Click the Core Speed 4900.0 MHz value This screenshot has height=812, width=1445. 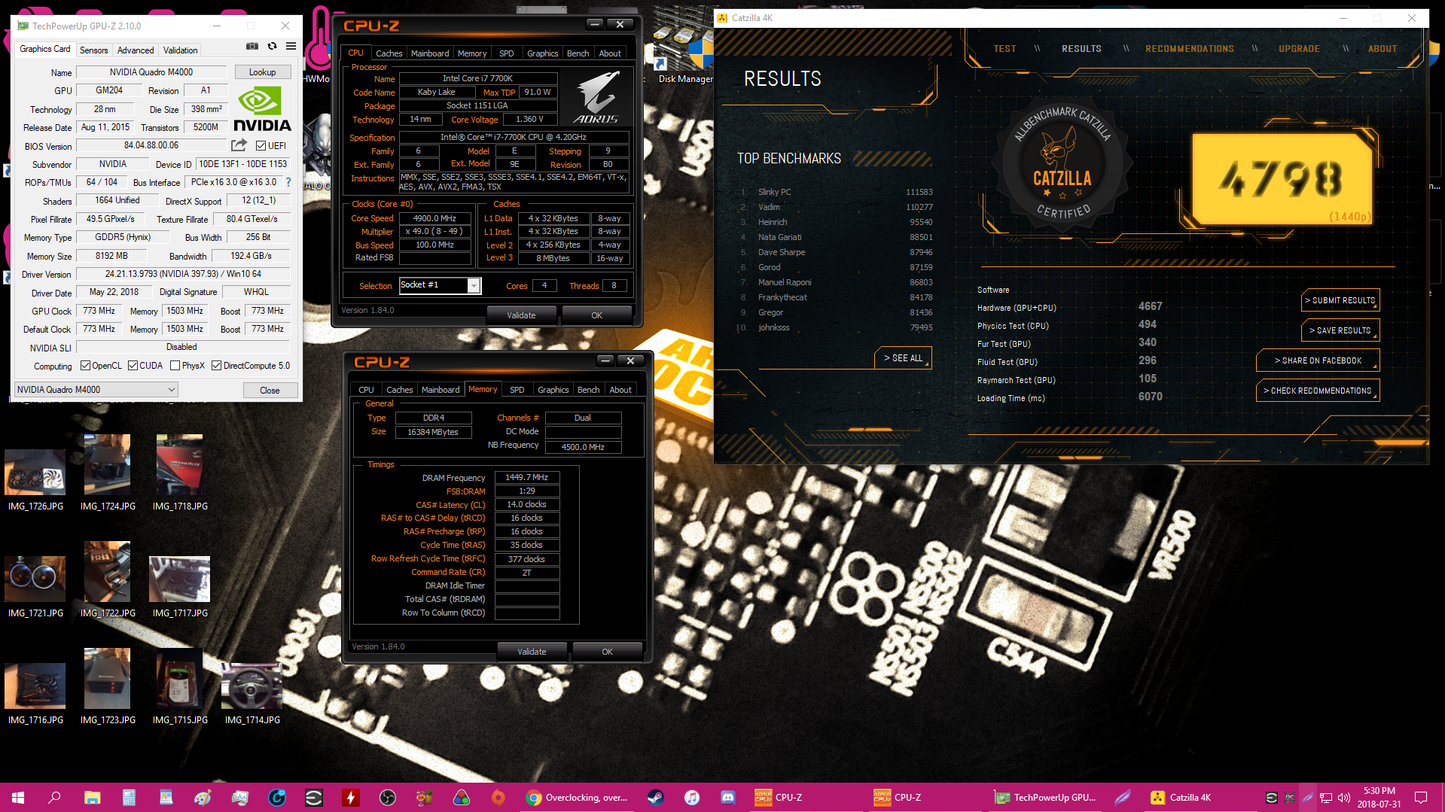[434, 218]
